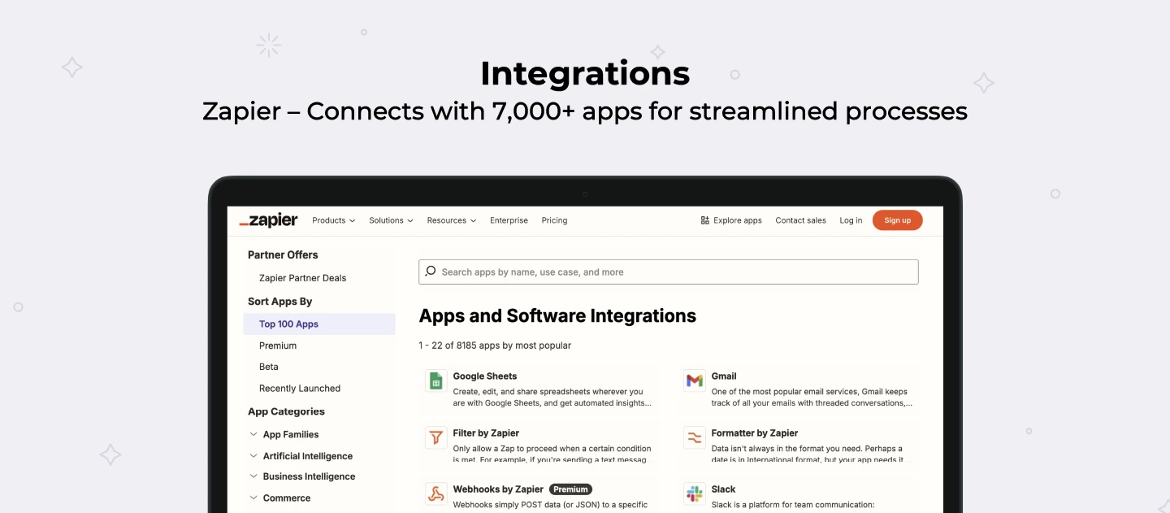Click the apps search input field
Image resolution: width=1170 pixels, height=513 pixels.
point(668,271)
